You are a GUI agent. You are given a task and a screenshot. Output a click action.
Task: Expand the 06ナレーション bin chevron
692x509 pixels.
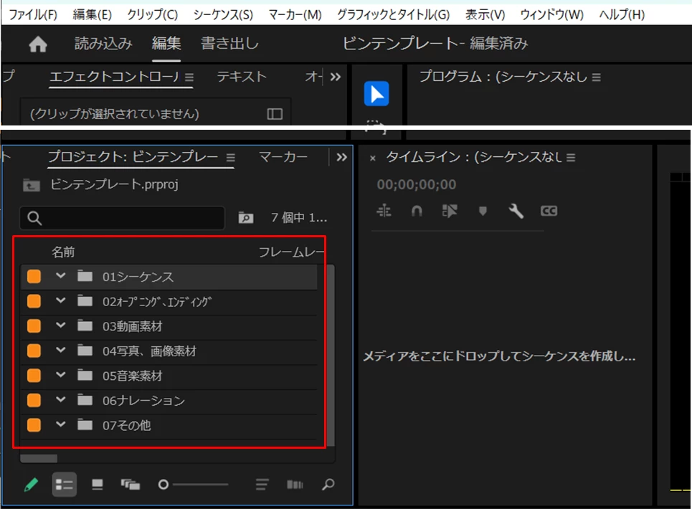coord(61,399)
